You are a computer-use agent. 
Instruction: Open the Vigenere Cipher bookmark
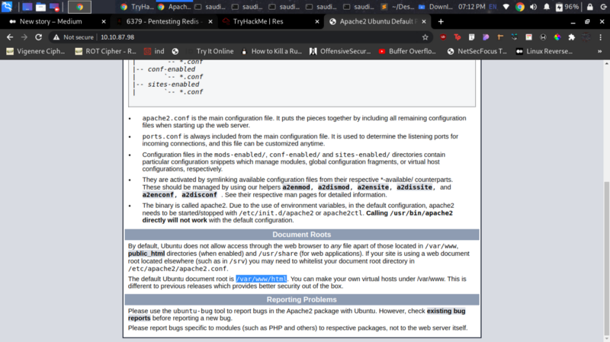[x=36, y=51]
